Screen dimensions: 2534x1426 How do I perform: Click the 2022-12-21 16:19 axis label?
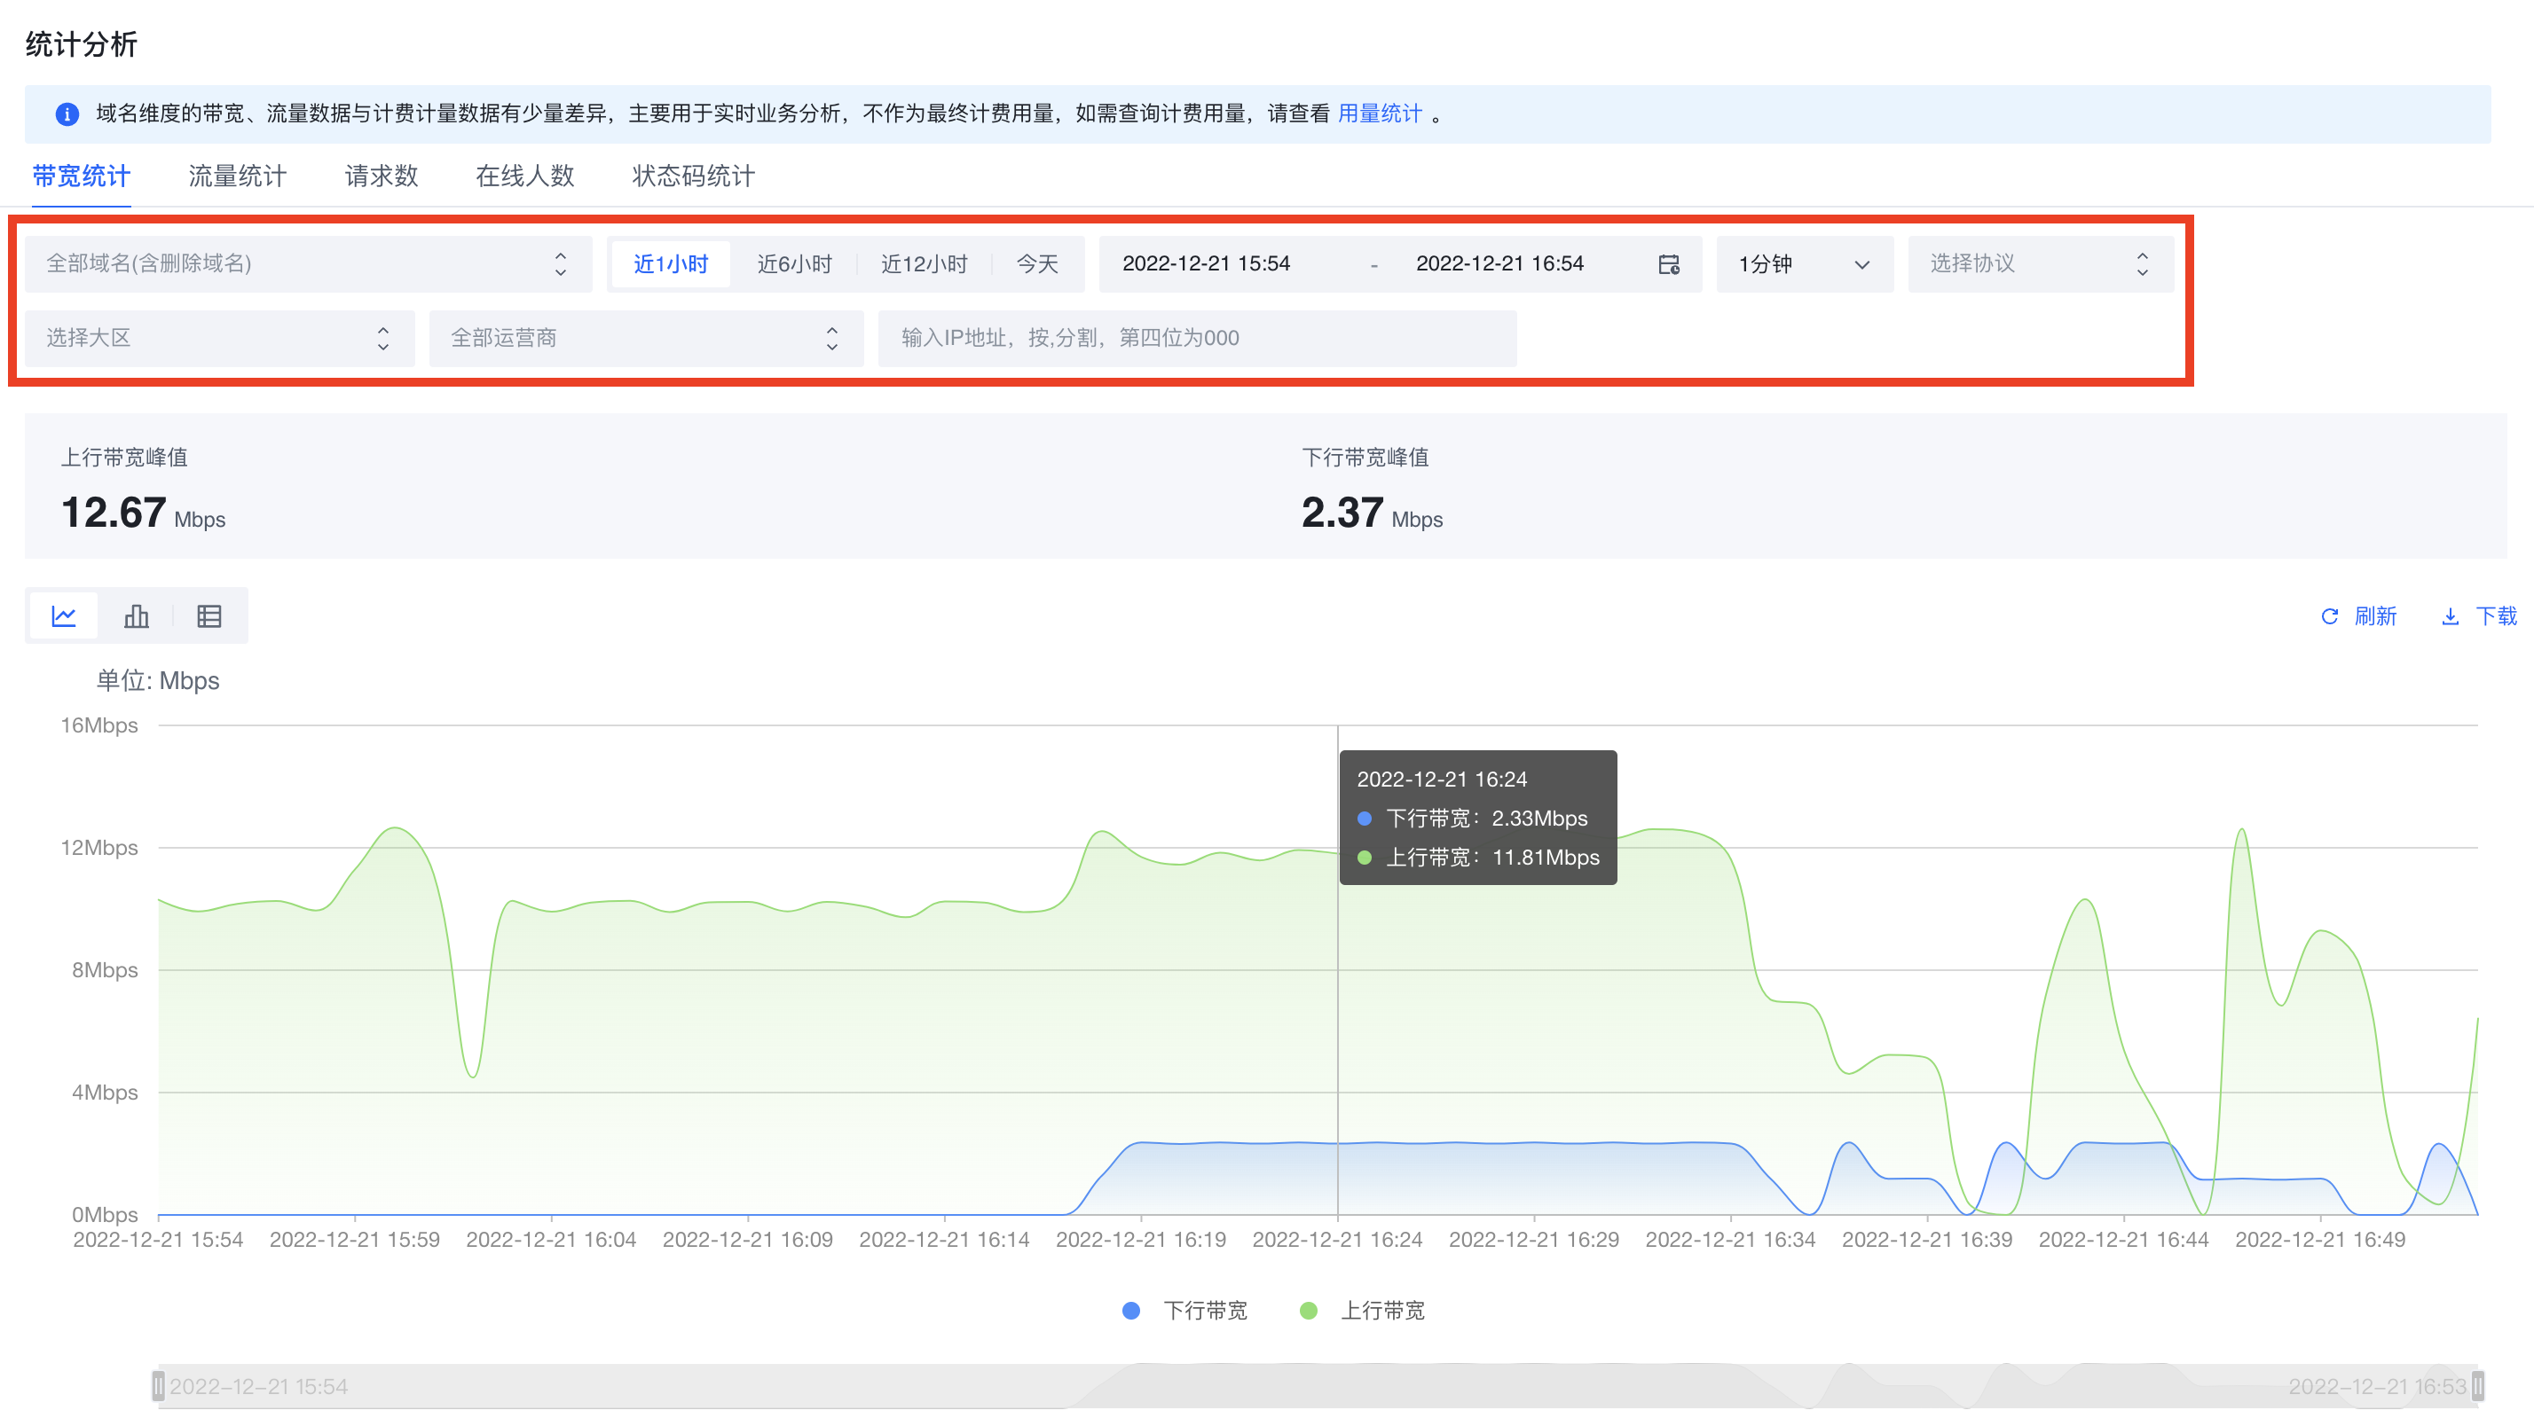coord(1141,1240)
